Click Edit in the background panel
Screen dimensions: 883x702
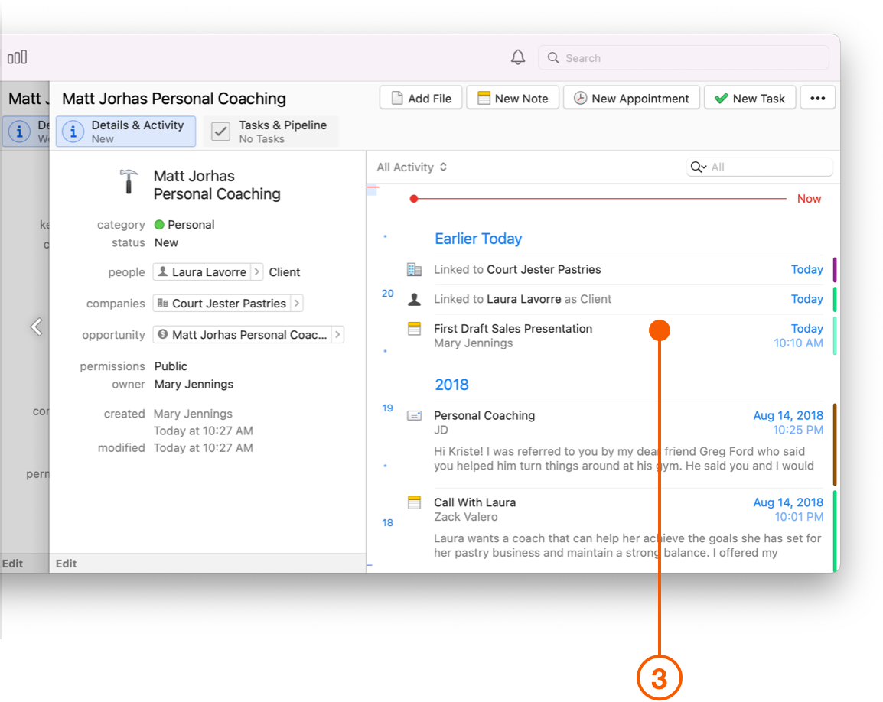tap(12, 564)
